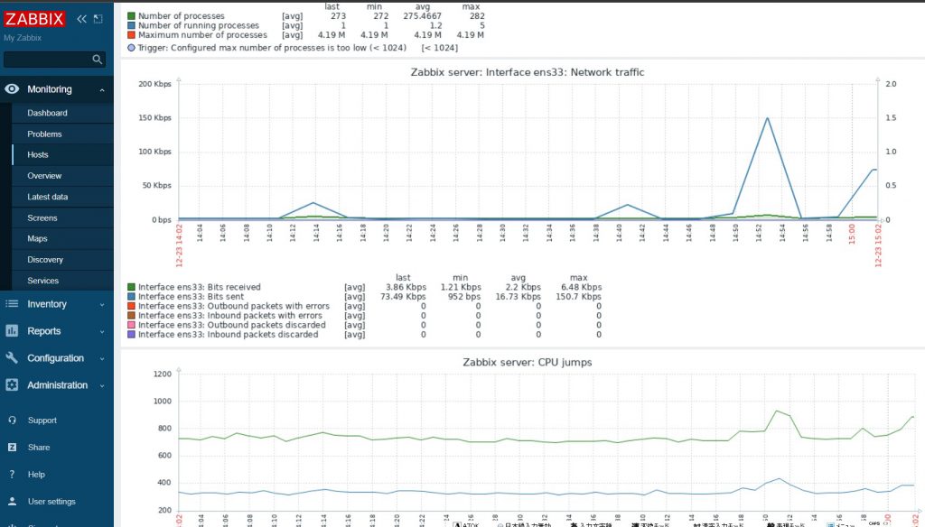Expand the Administration section chevron
Screen dimensions: 925x527
coord(102,385)
